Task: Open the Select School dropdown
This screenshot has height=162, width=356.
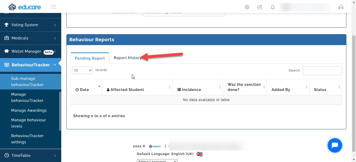Action: click(x=184, y=14)
